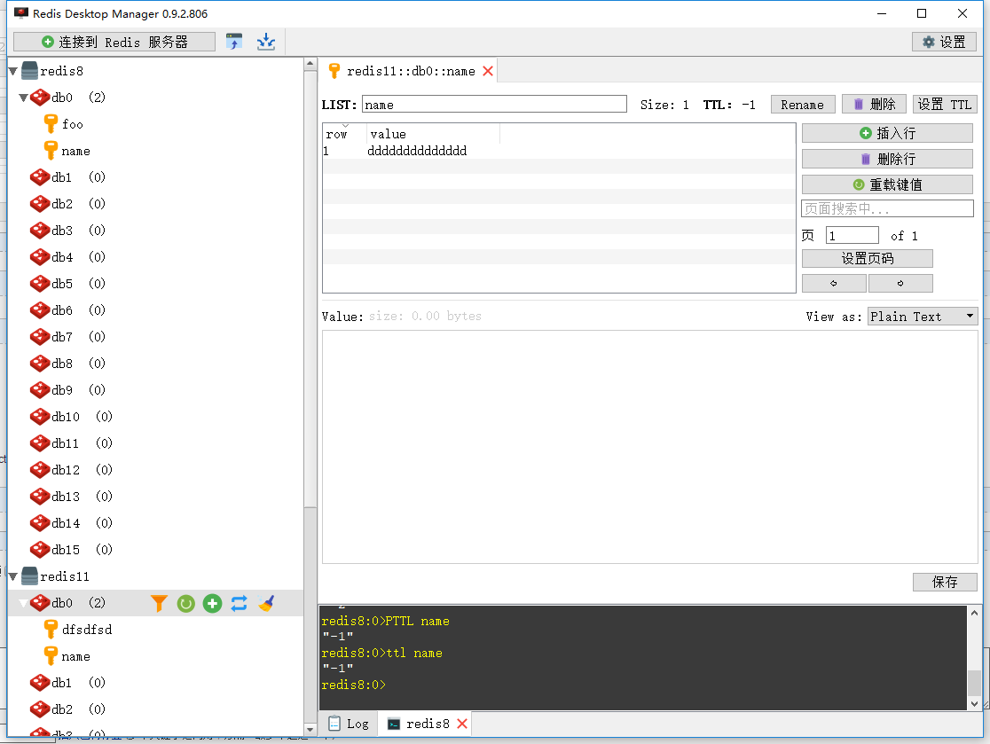This screenshot has height=744, width=990.
Task: Collapse redis11 db0 node
Action: [23, 603]
